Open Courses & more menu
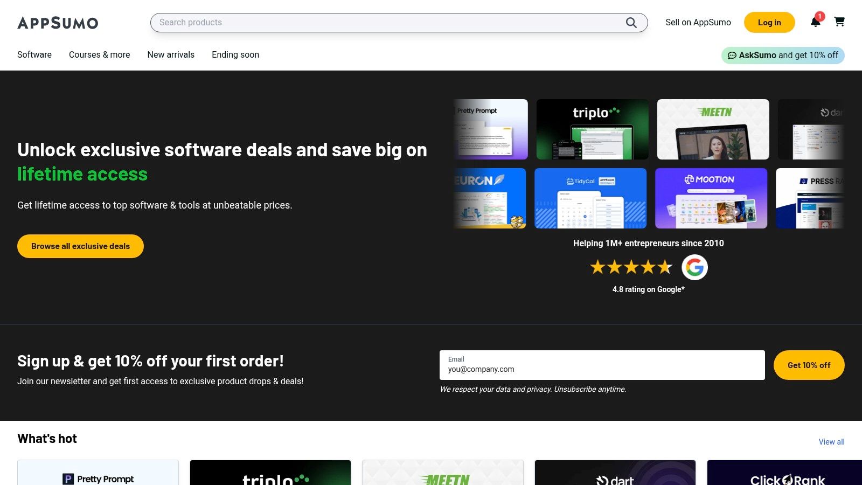Viewport: 862px width, 485px height. click(x=99, y=54)
